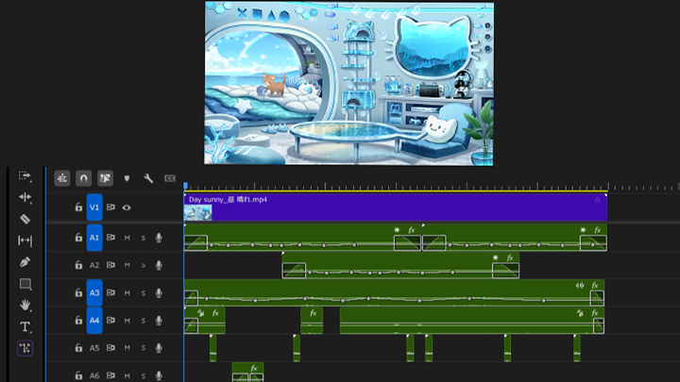
Task: Select the Type tool
Action: pyautogui.click(x=25, y=326)
